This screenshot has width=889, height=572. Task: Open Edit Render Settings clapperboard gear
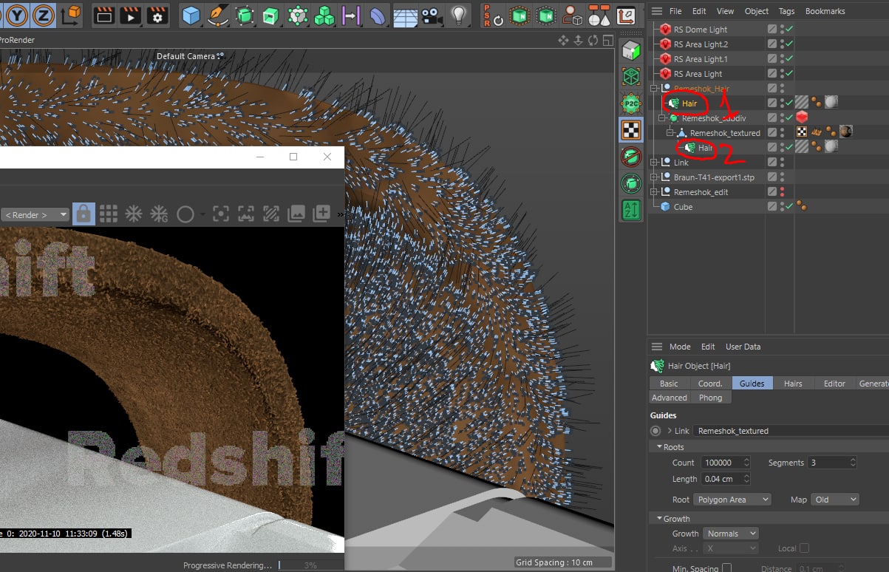point(157,14)
